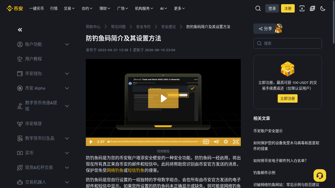Follow the 短信钓鱼 link
Image resolution: width=335 pixels, height=188 pixels.
click(136, 170)
